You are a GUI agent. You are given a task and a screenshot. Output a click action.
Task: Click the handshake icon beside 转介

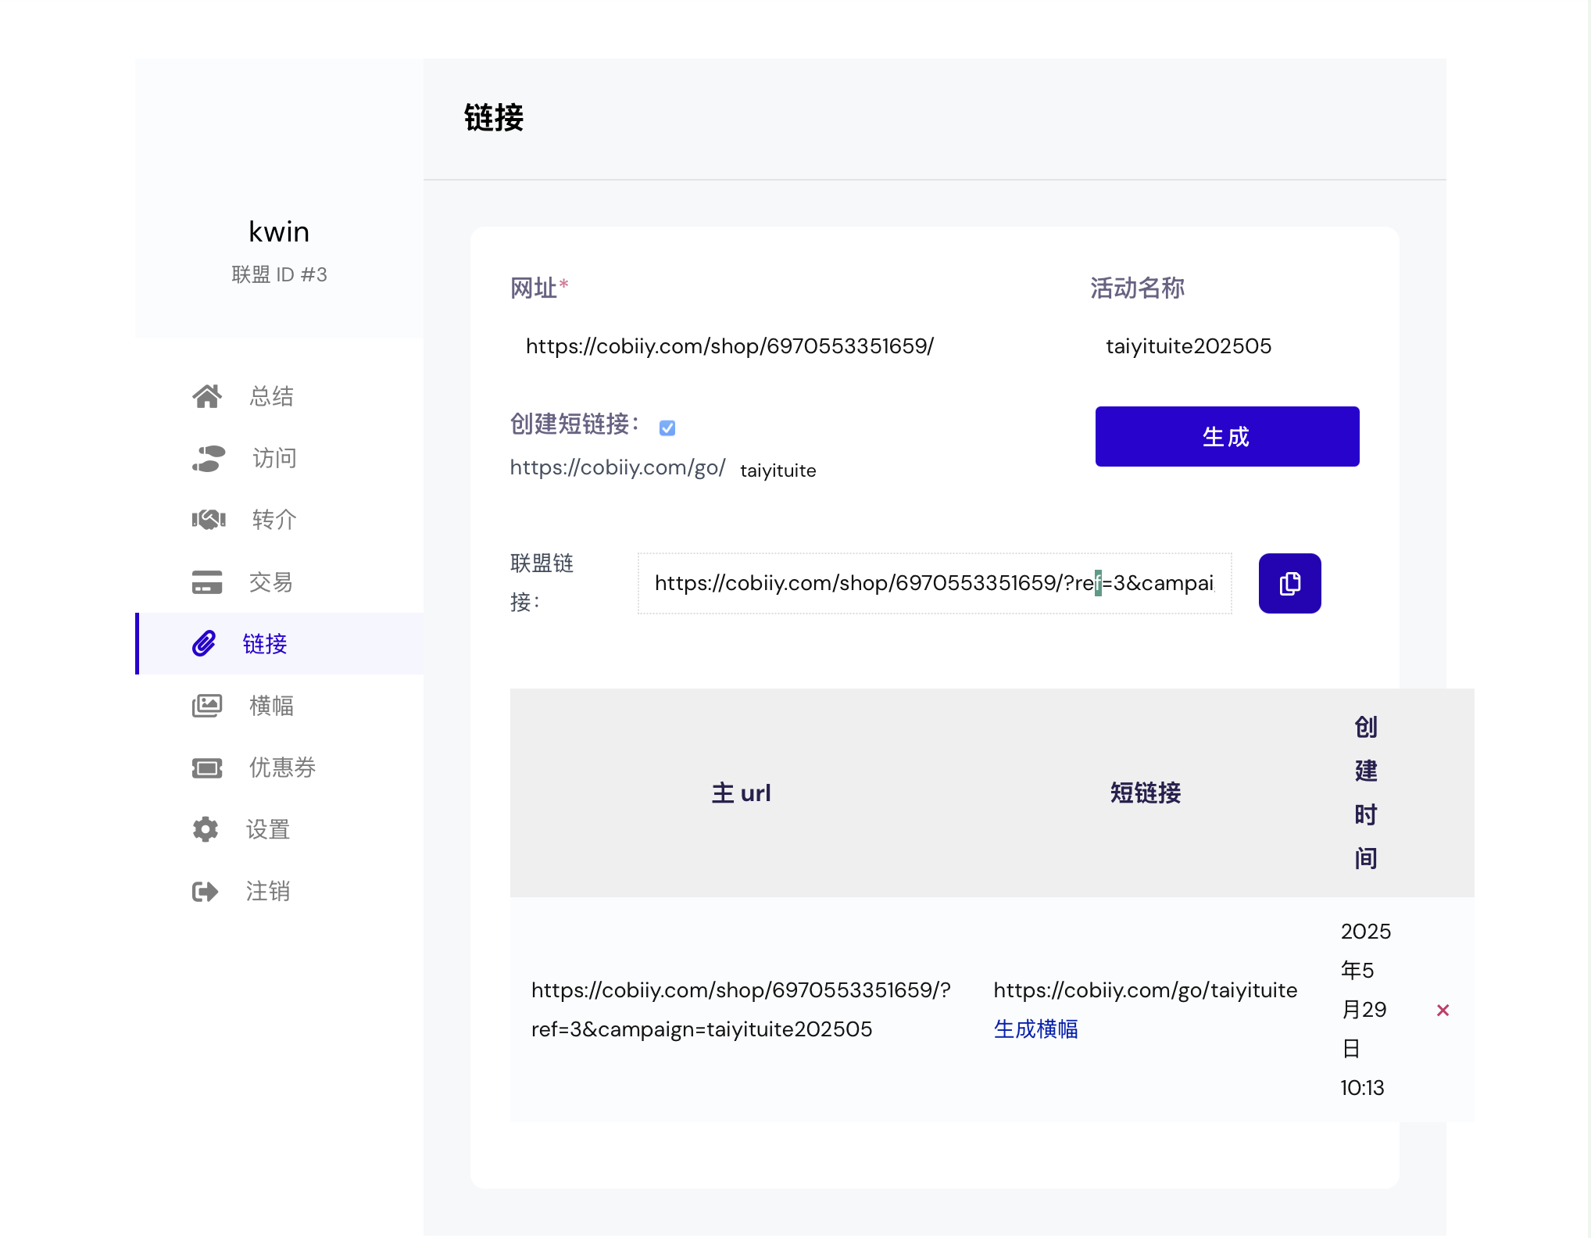(x=209, y=520)
